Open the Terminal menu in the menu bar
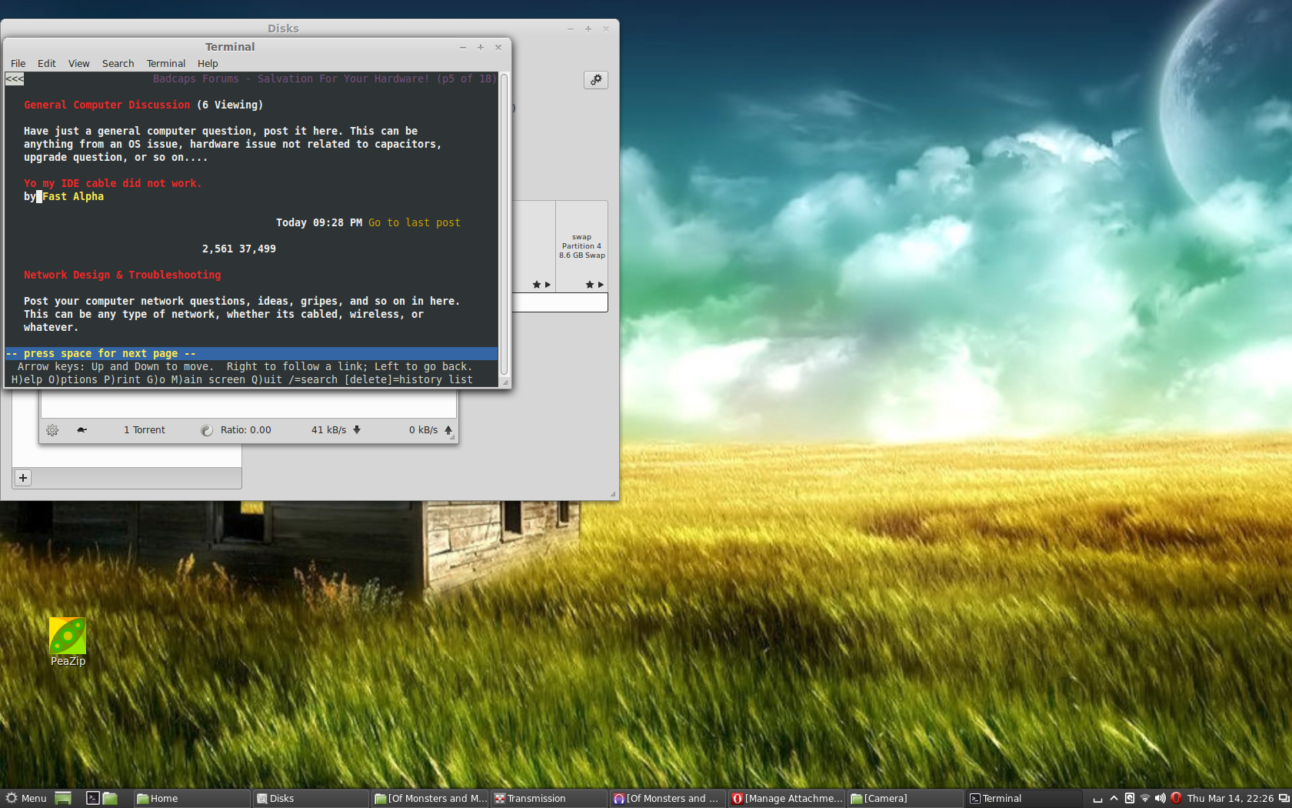This screenshot has width=1292, height=808. tap(166, 64)
